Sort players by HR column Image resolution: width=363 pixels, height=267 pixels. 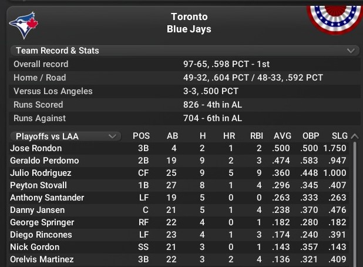(226, 136)
